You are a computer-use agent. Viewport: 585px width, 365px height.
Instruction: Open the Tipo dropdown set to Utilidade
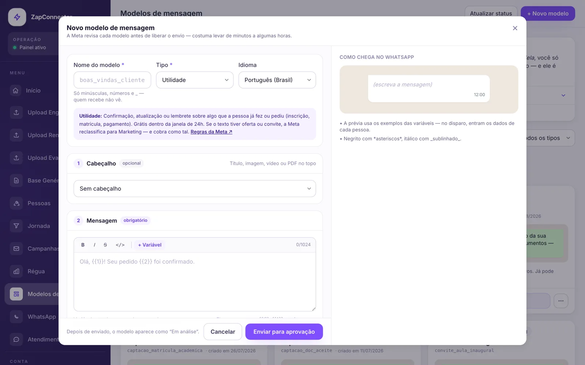point(195,80)
